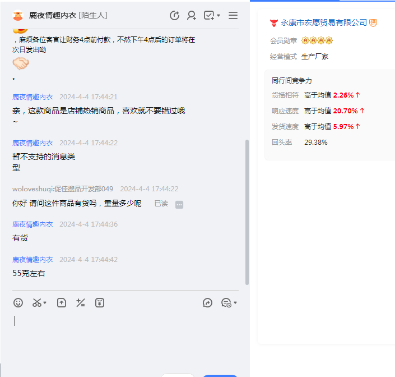The height and width of the screenshot is (377, 395).
Task: Open quick phrases plus-slash icon
Action: (81, 302)
